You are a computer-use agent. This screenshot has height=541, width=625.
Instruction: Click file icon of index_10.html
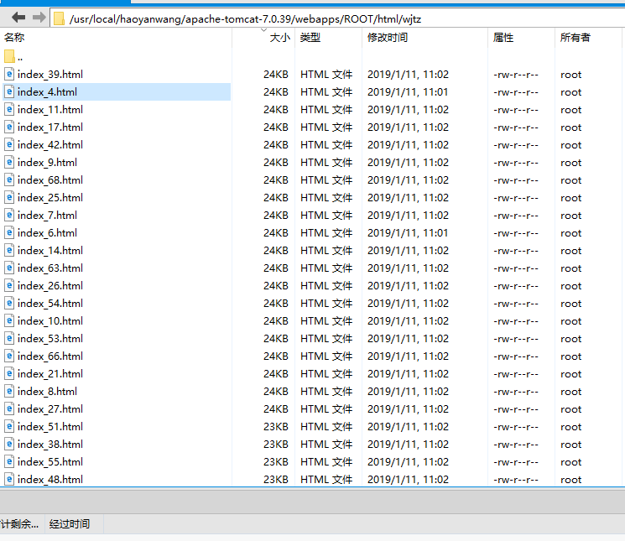[x=9, y=320]
